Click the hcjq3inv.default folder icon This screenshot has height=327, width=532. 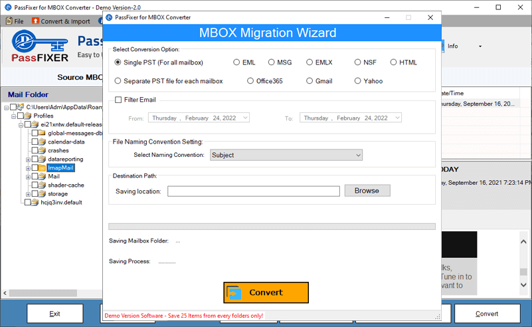[x=35, y=202]
